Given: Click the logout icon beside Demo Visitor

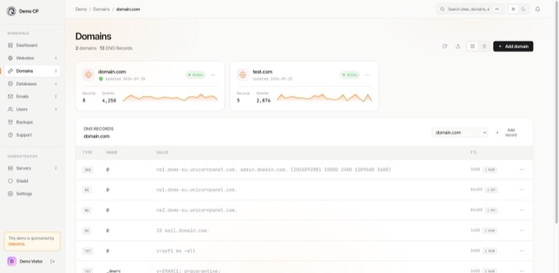Looking at the screenshot, I should [x=53, y=261].
